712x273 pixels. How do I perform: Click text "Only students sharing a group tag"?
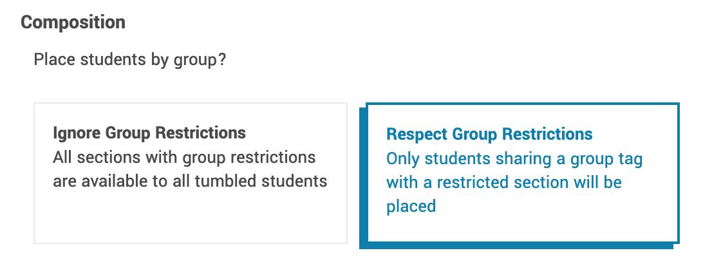pyautogui.click(x=514, y=158)
